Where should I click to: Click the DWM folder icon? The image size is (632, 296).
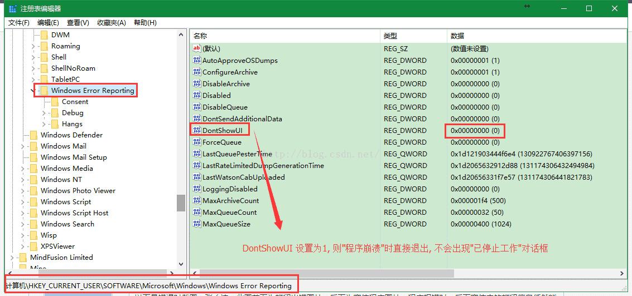tap(44, 35)
